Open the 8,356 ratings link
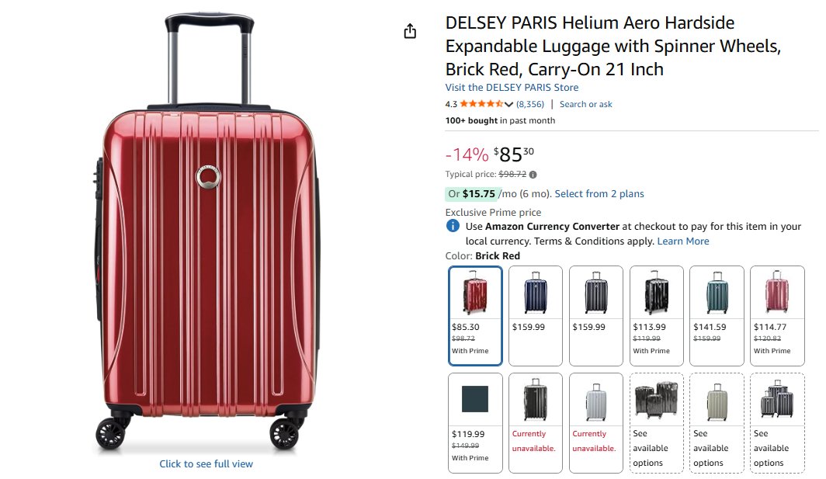This screenshot has height=479, width=826. click(530, 104)
